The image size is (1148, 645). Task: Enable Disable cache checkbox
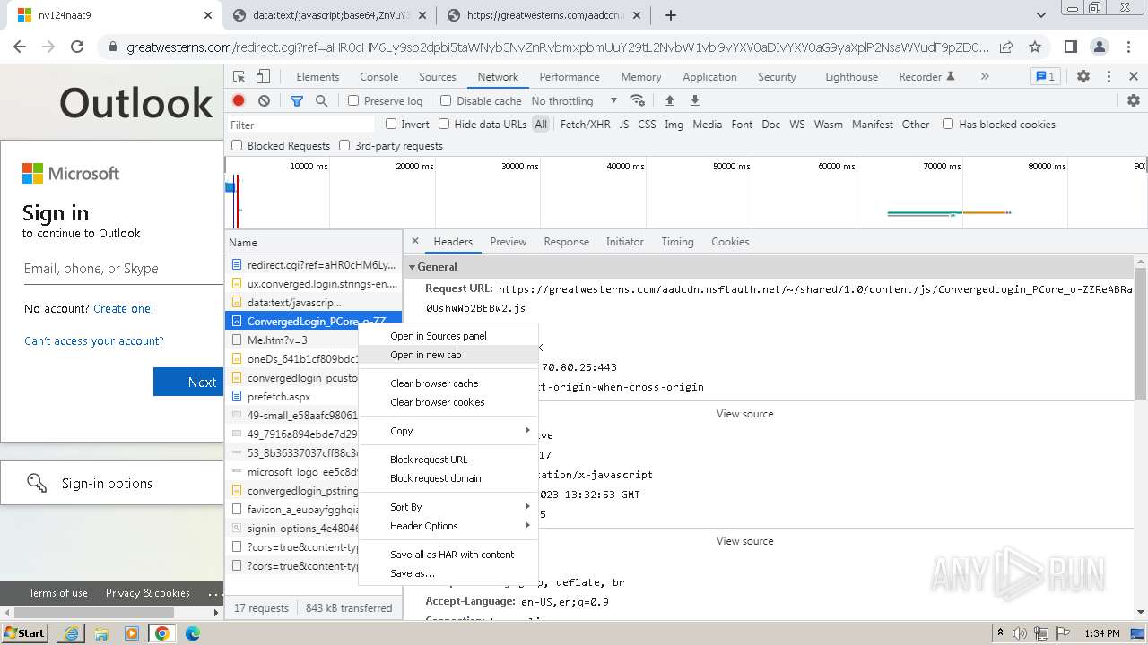[446, 101]
